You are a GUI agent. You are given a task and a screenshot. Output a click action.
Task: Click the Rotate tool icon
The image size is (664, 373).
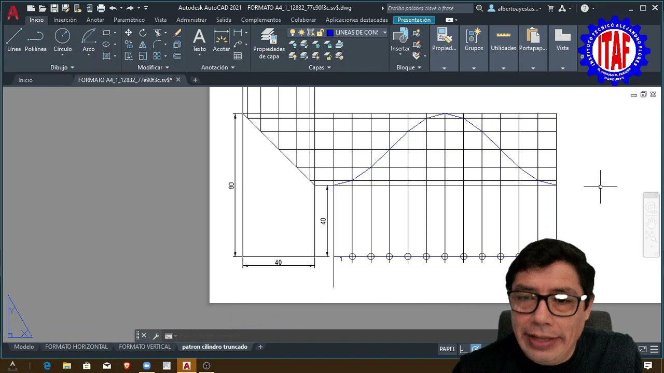click(143, 33)
